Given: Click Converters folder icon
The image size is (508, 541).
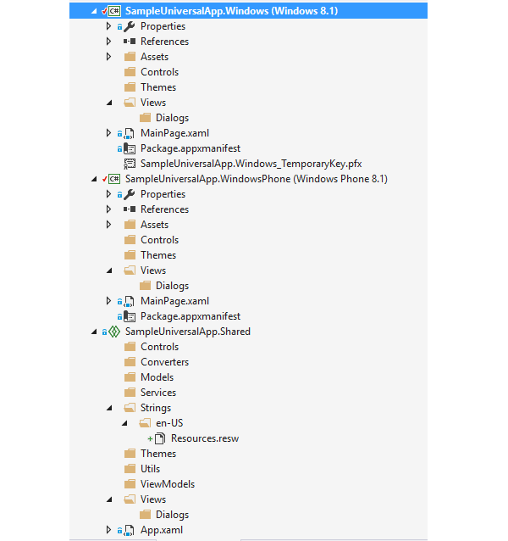Looking at the screenshot, I should click(x=130, y=362).
